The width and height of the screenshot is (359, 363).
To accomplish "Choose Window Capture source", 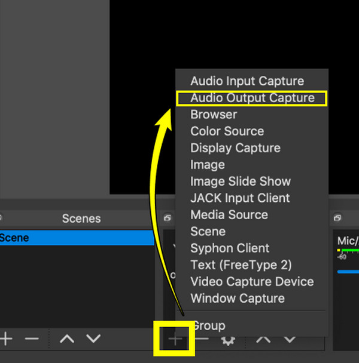I will [252, 298].
